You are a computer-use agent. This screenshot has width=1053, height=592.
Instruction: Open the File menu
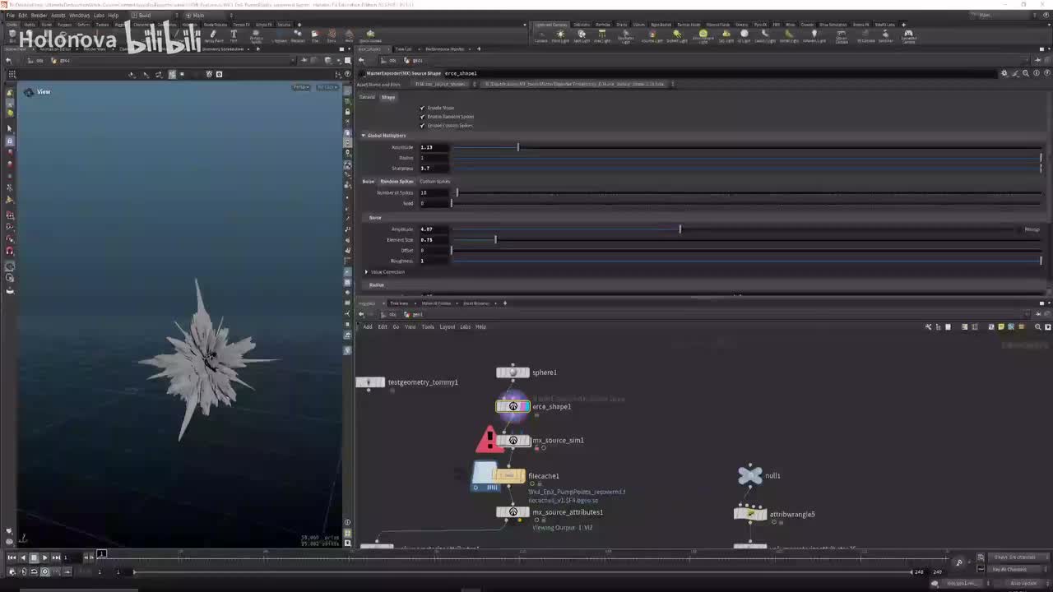(x=11, y=16)
